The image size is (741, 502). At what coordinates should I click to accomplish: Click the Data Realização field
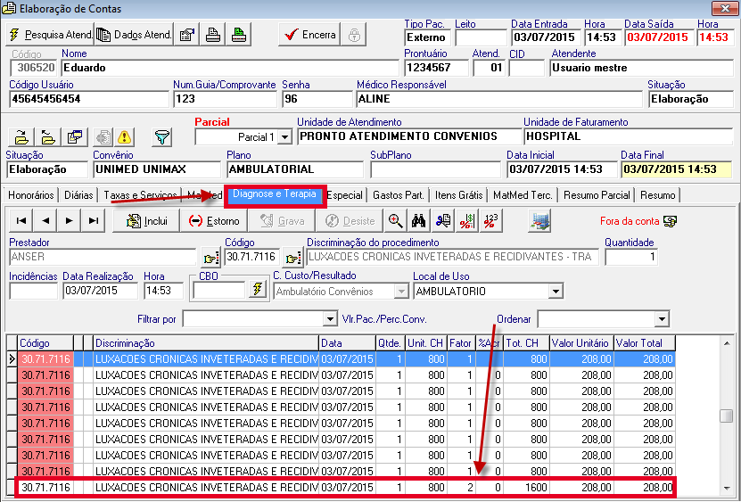click(100, 291)
